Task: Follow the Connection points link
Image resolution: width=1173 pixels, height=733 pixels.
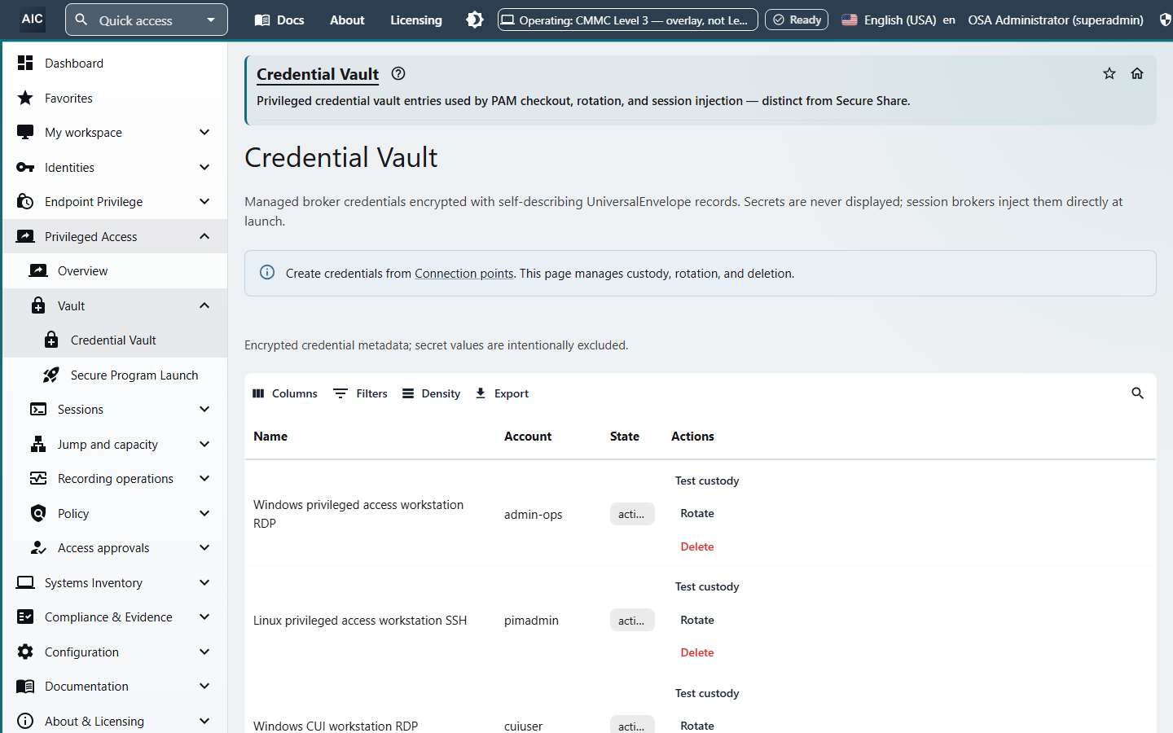Action: [x=464, y=274]
